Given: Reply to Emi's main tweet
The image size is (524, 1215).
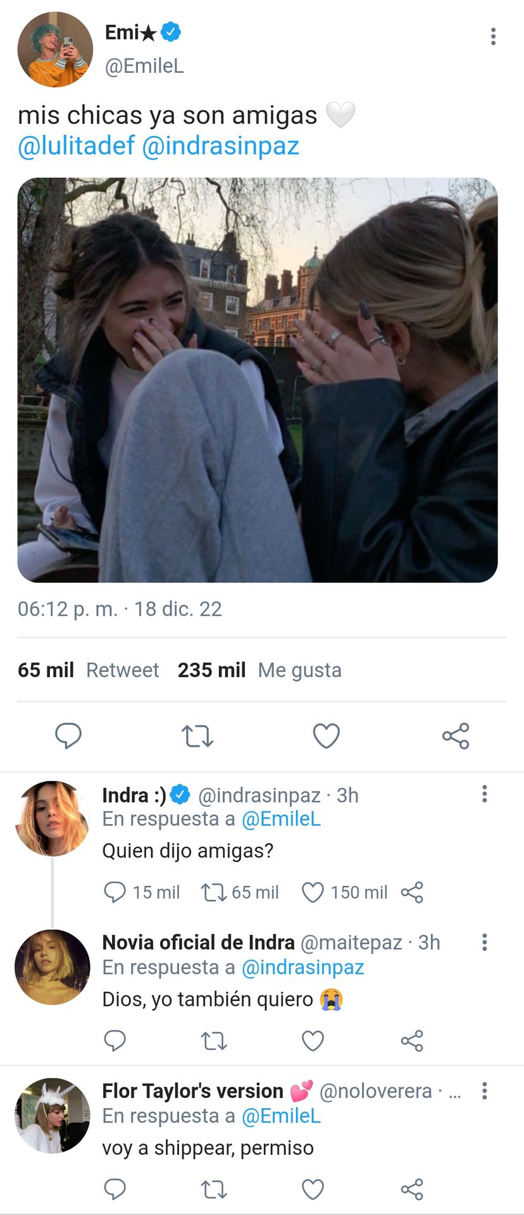Looking at the screenshot, I should click(x=68, y=736).
